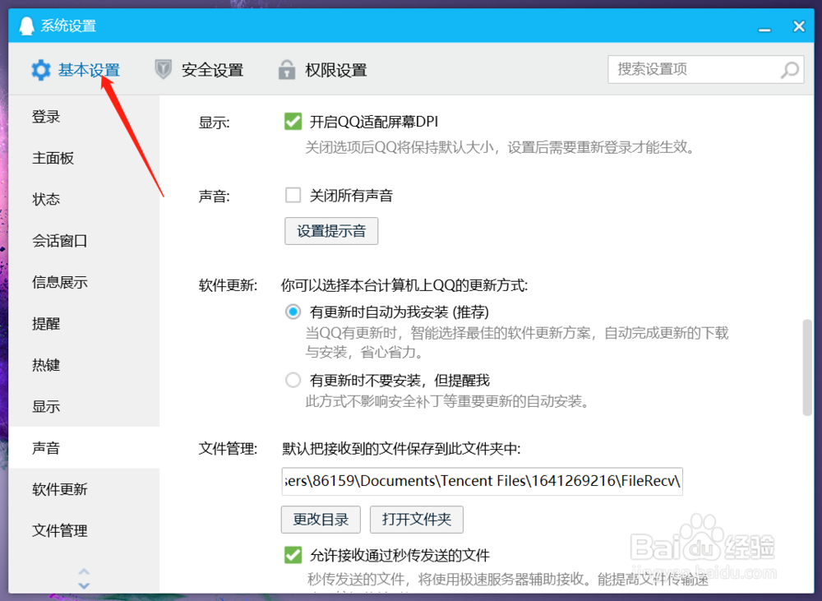Click the sidebar scroll-down chevron
Screen dimensions: 822x601
(x=84, y=585)
